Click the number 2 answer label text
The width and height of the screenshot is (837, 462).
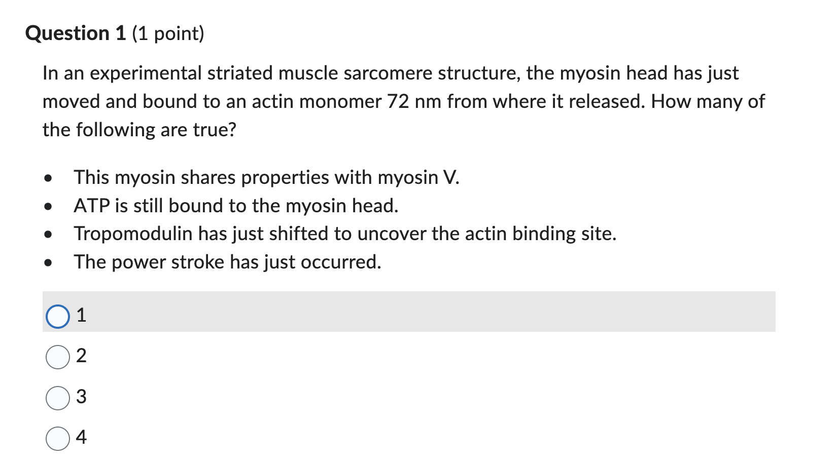(82, 356)
